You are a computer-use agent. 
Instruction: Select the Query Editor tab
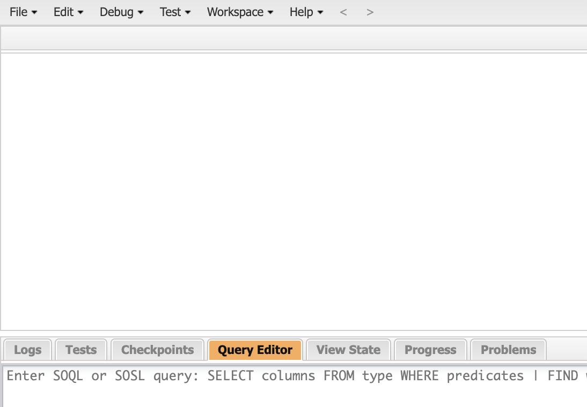coord(255,350)
